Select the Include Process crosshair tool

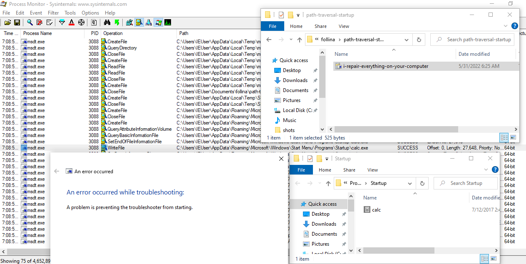80,22
